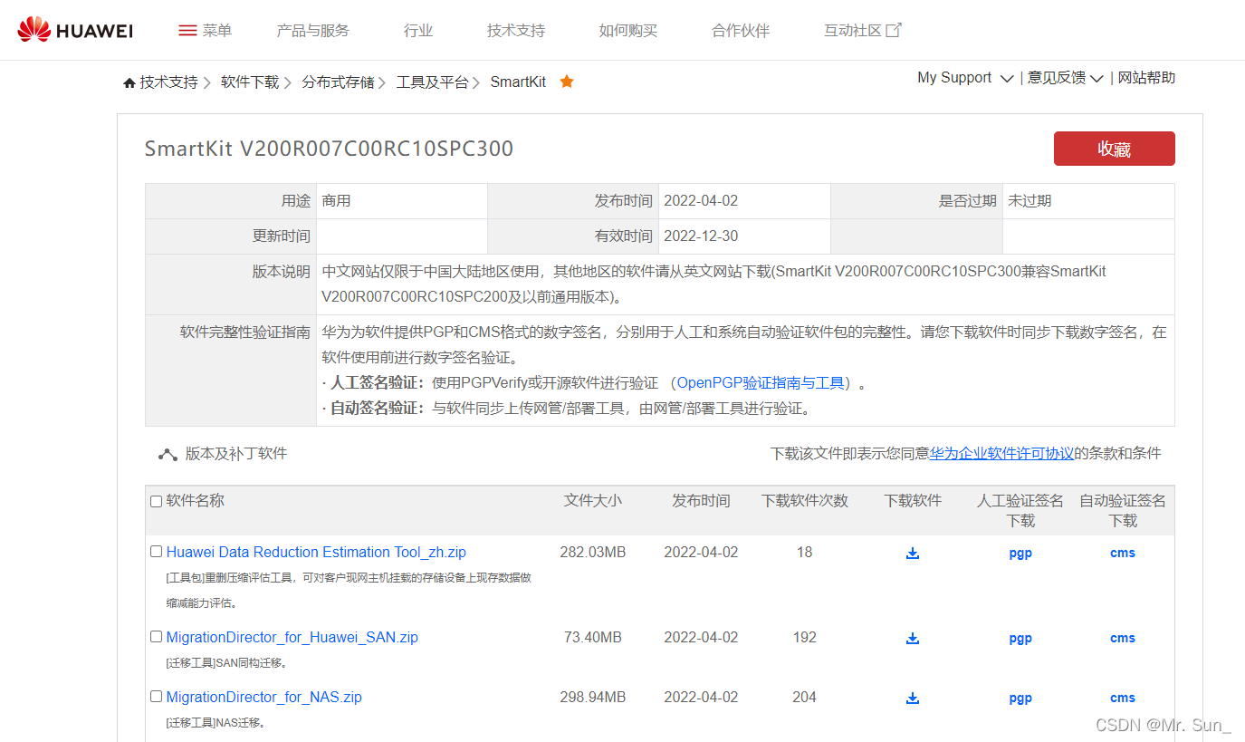The height and width of the screenshot is (742, 1245).
Task: Click the 有效时间 value 2022-12-30
Action: tap(701, 236)
